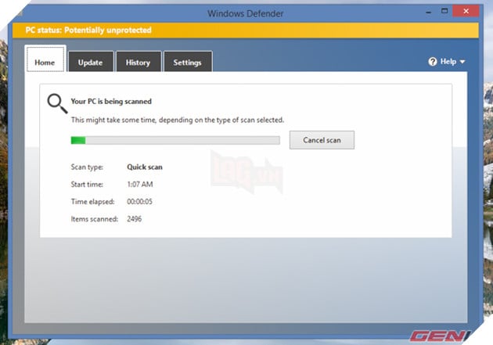Open the Update tab

91,63
